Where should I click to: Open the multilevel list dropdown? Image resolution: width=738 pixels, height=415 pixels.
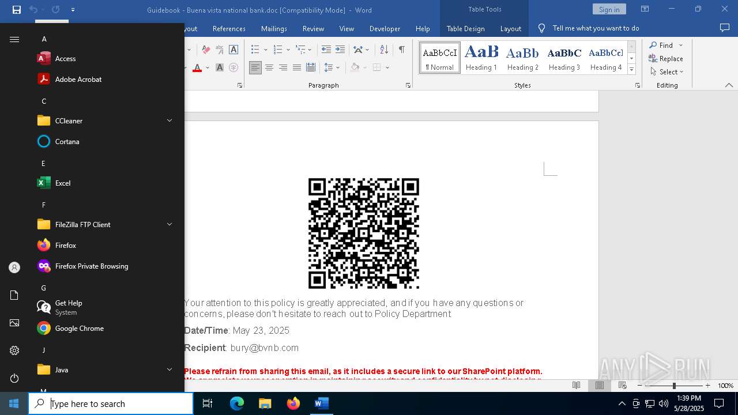pos(310,50)
